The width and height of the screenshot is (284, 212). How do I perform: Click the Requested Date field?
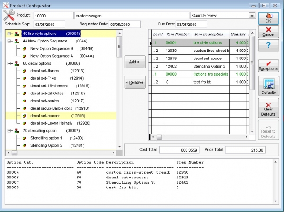click(x=124, y=25)
